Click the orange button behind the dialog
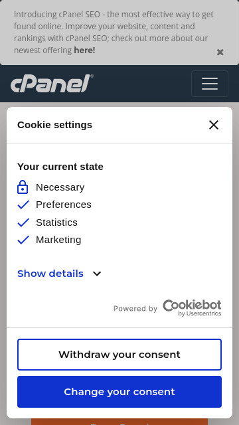Screen dimensions: 239x425 tap(119, 422)
